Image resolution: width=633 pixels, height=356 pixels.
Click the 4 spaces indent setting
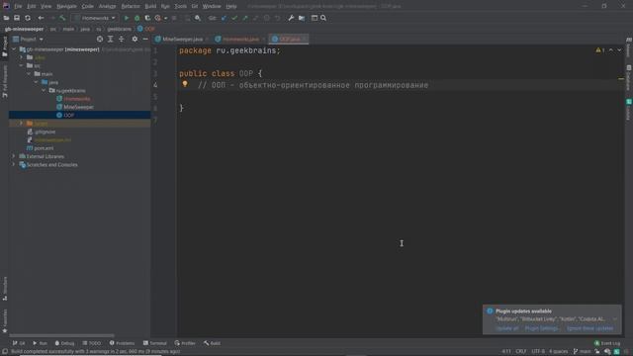[558, 352]
